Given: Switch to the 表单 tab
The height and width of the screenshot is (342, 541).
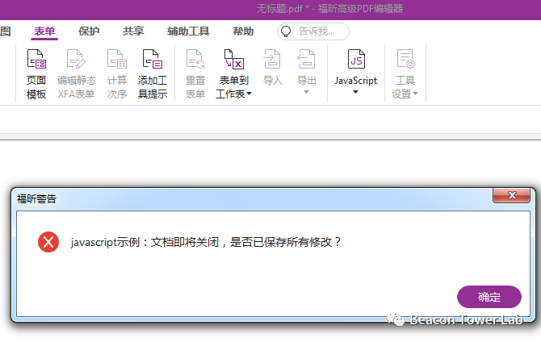Looking at the screenshot, I should (44, 31).
